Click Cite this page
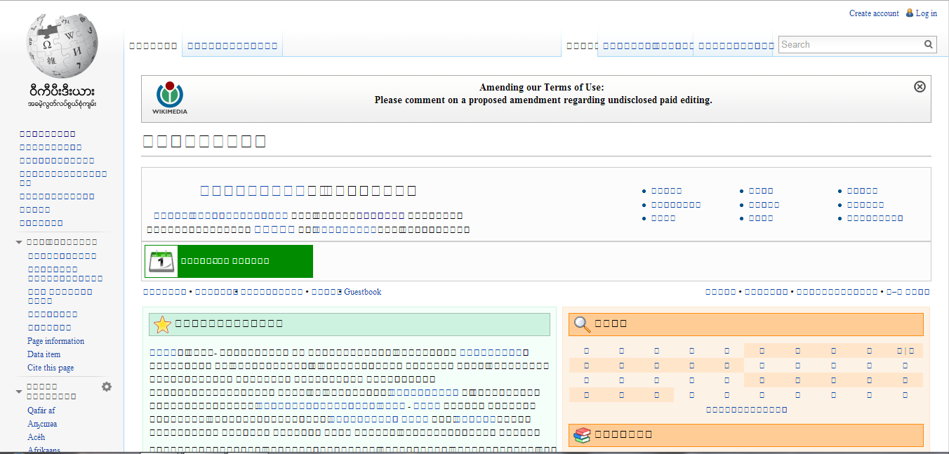 51,368
